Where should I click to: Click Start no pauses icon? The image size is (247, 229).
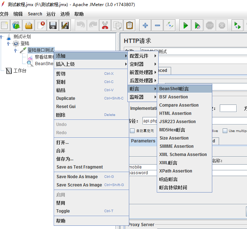coord(197,25)
